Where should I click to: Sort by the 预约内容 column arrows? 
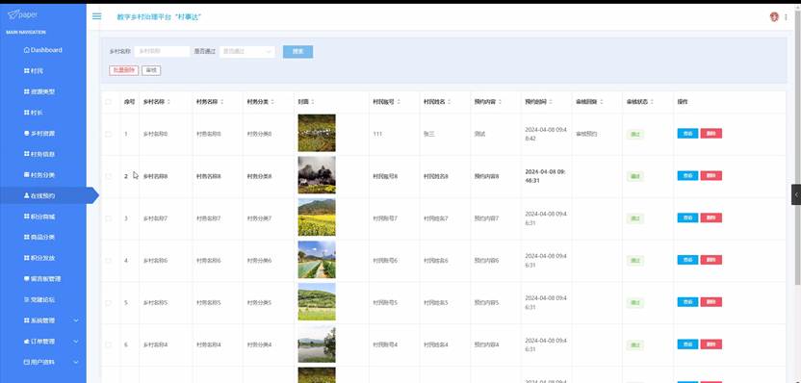(x=500, y=102)
